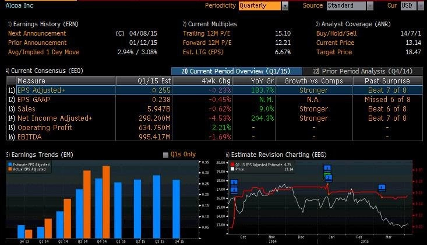Click the orange Actual EPS Adjusted legend swatch

coord(10,169)
